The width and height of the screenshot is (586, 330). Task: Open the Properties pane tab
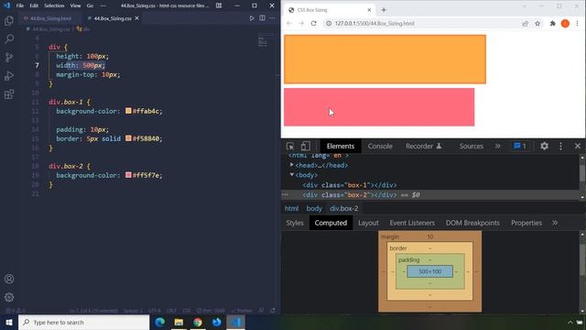click(x=526, y=223)
